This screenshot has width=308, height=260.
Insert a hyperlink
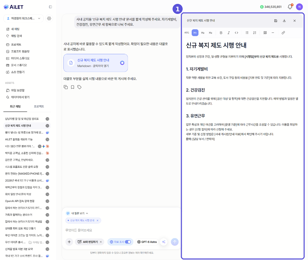(283, 33)
